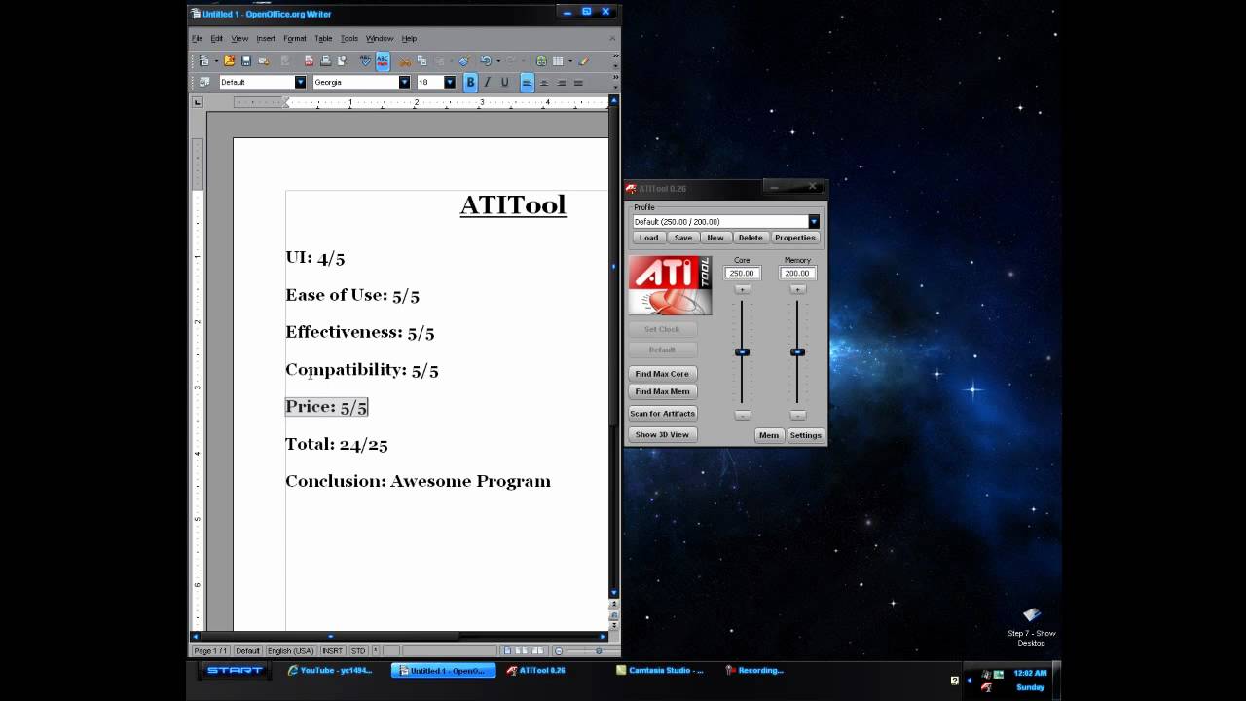This screenshot has height=701, width=1246.
Task: Click the Cut scissors icon
Action: pos(405,61)
